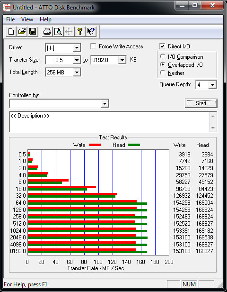Screen dimensions: 227x292
Task: Click the read value 3684
Action: coord(207,155)
